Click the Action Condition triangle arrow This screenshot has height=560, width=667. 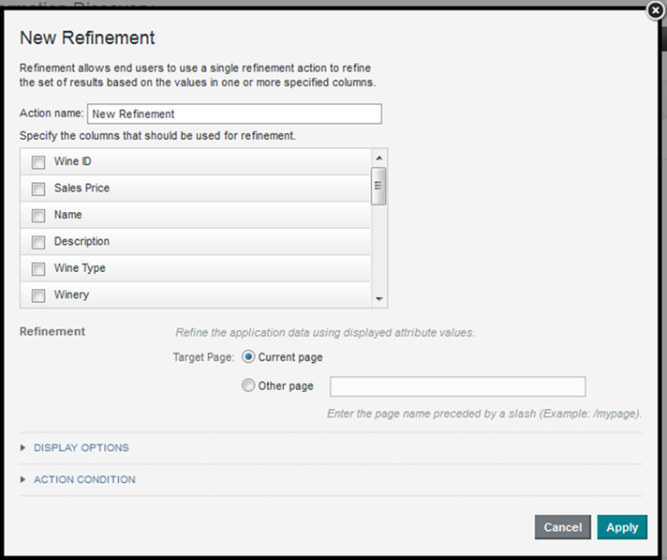point(23,479)
